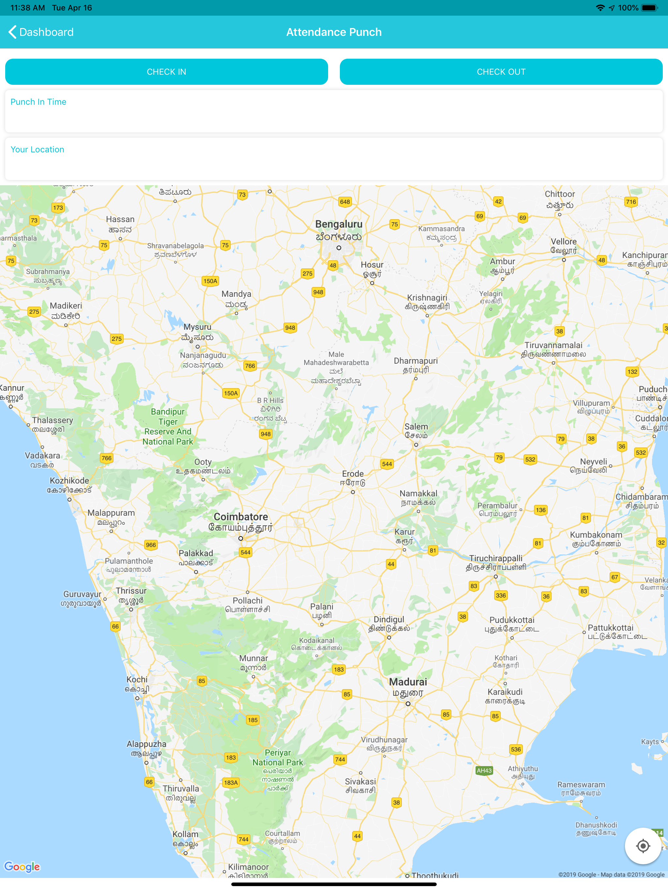The height and width of the screenshot is (891, 668).
Task: Tap the highway 966 shield marker
Action: pos(151,545)
